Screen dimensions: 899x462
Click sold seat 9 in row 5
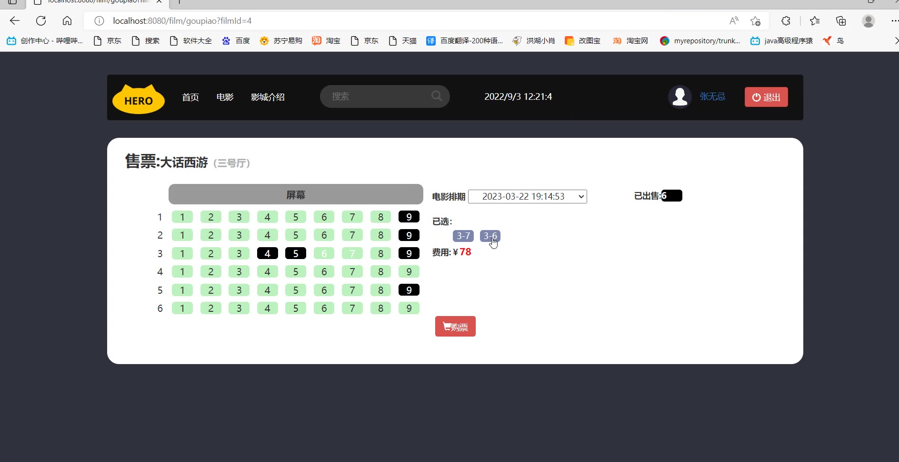point(409,290)
